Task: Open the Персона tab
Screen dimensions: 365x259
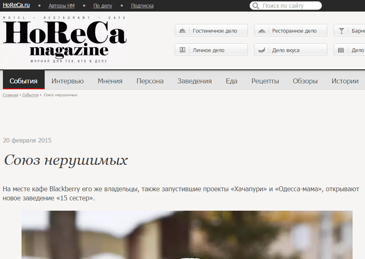Action: click(150, 81)
